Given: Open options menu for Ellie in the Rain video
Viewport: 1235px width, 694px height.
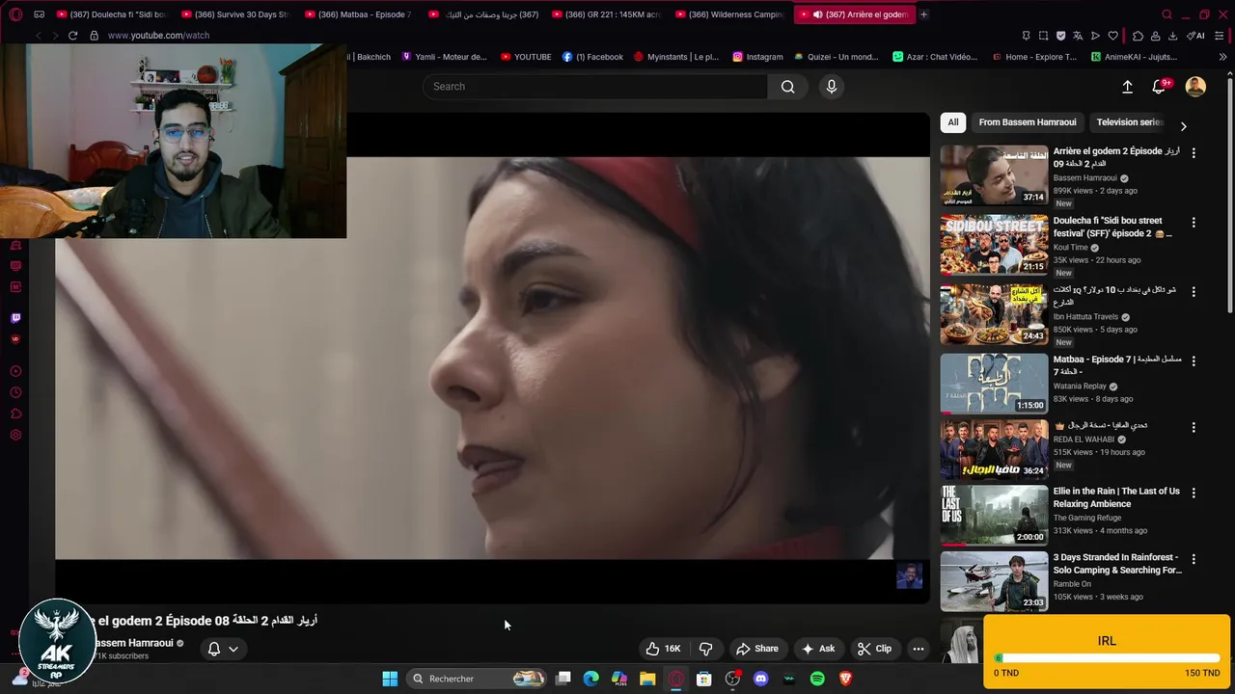Looking at the screenshot, I should [x=1194, y=493].
